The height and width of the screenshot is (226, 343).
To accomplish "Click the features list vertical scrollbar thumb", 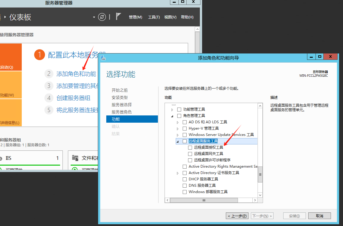I will [x=260, y=174].
